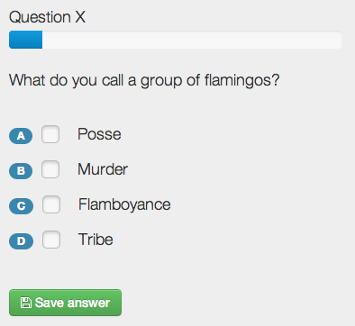Click the word 'flamingos?' in the question

coord(241,80)
